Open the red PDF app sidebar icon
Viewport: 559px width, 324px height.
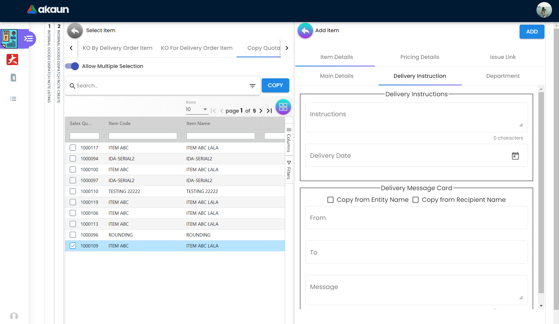tap(12, 59)
